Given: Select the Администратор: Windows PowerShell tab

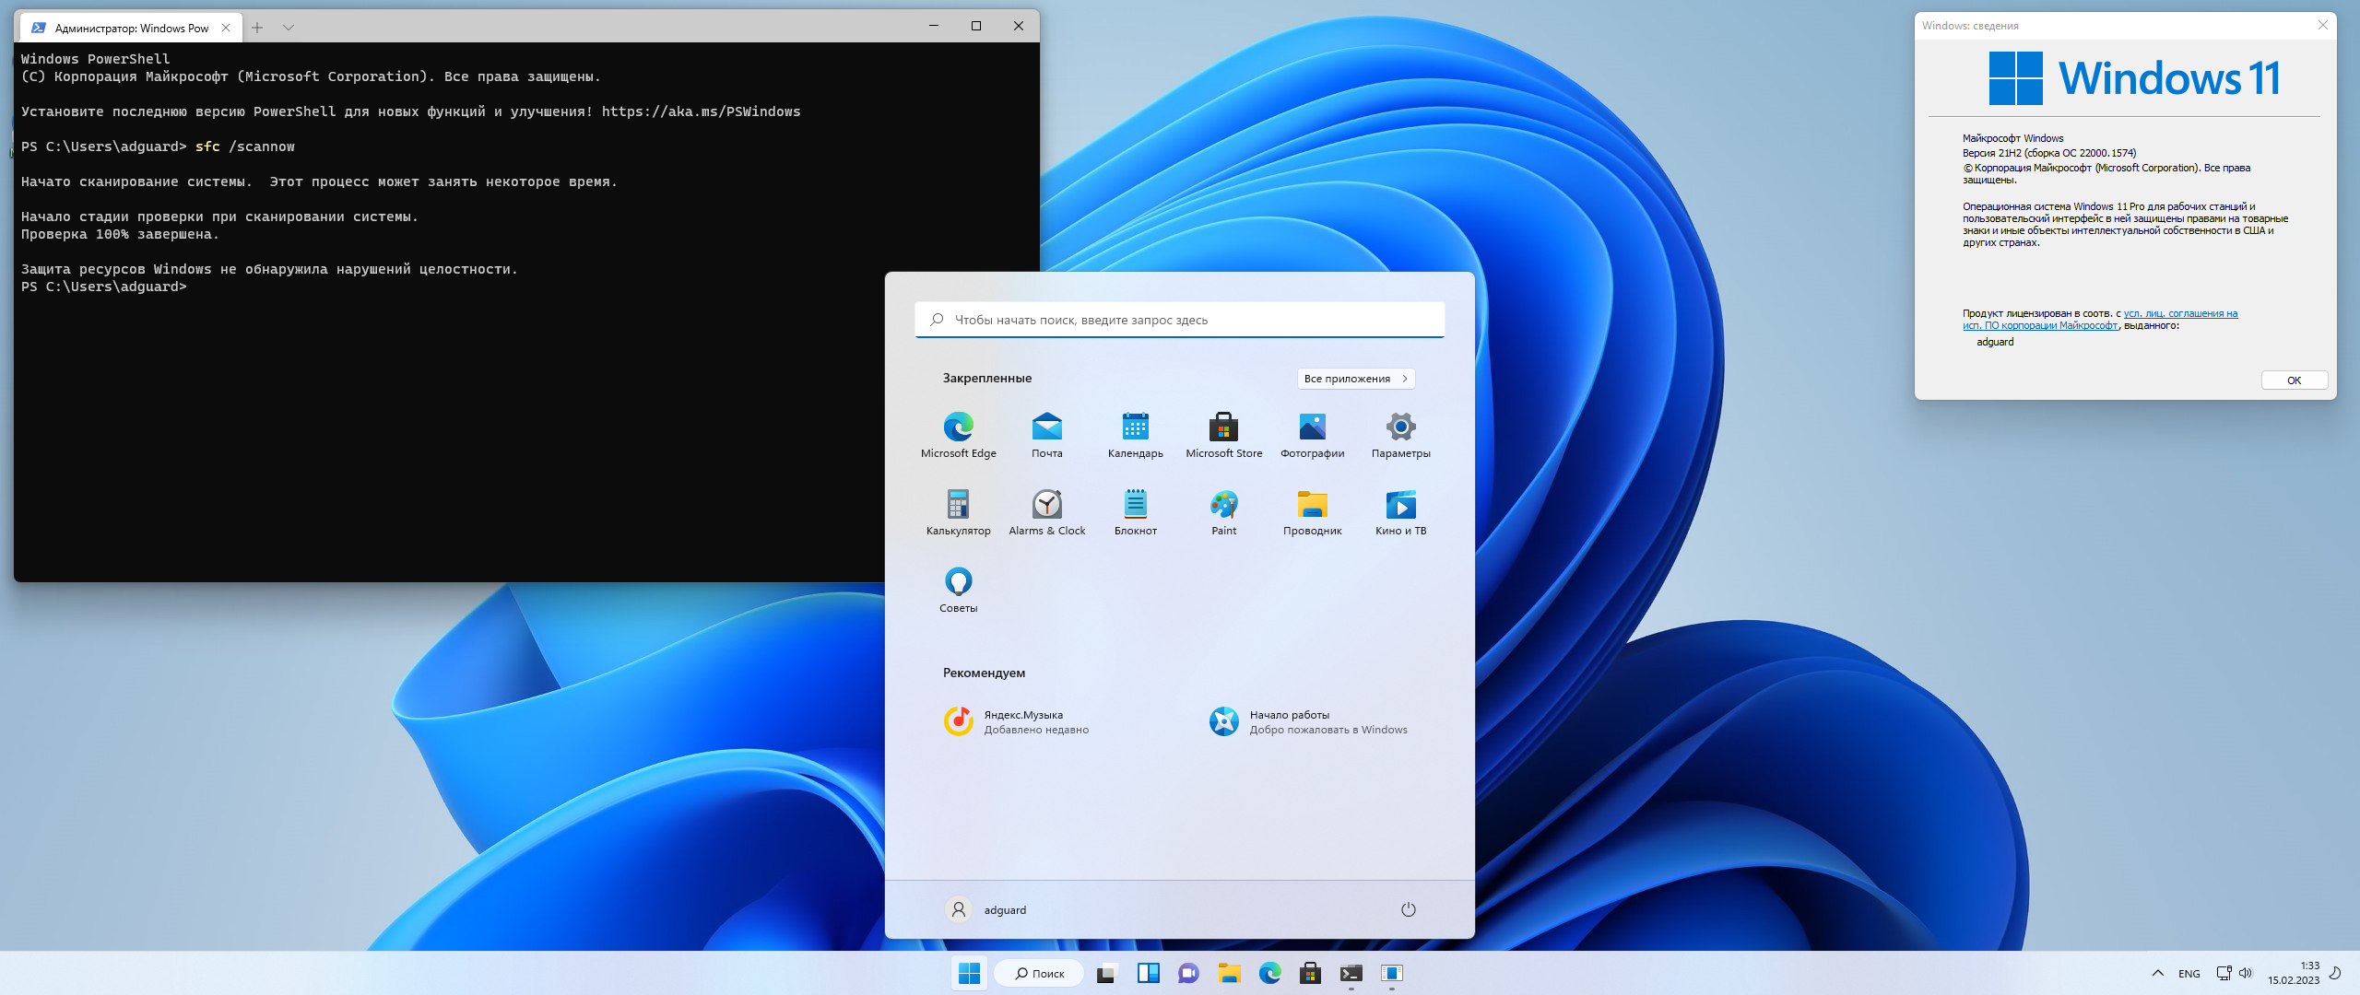Looking at the screenshot, I should (x=129, y=28).
